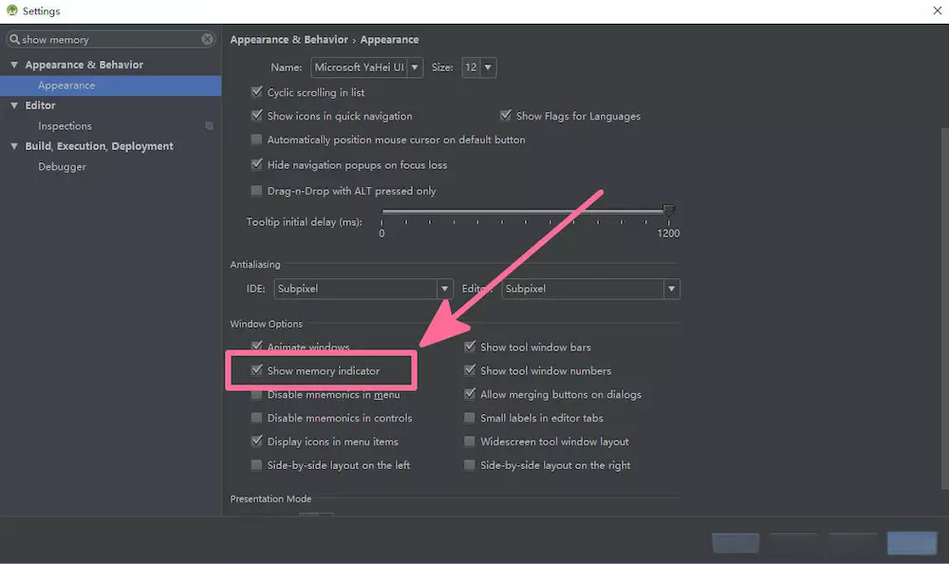Click the Android Studio icon in title bar
Screen dimensions: 949x564
pyautogui.click(x=11, y=10)
